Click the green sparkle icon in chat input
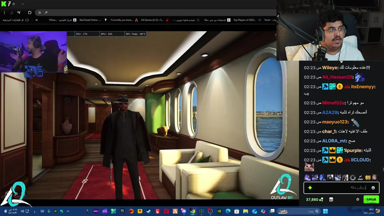Image resolution: width=384 pixels, height=216 pixels. point(310,188)
